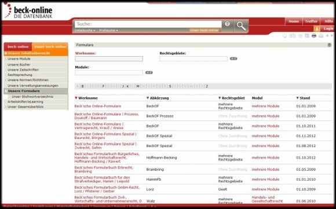Click the Module input field

109,73
